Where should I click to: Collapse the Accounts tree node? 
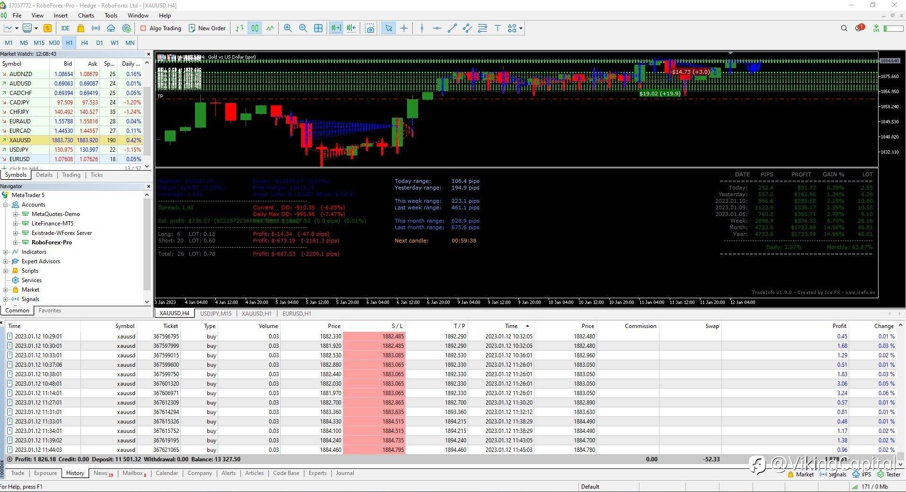(6, 205)
